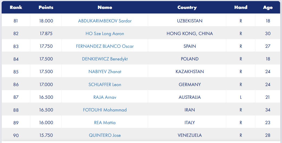View QUINTERO Jose's profile page
Viewport: 282px width, 143px height.
[105, 135]
